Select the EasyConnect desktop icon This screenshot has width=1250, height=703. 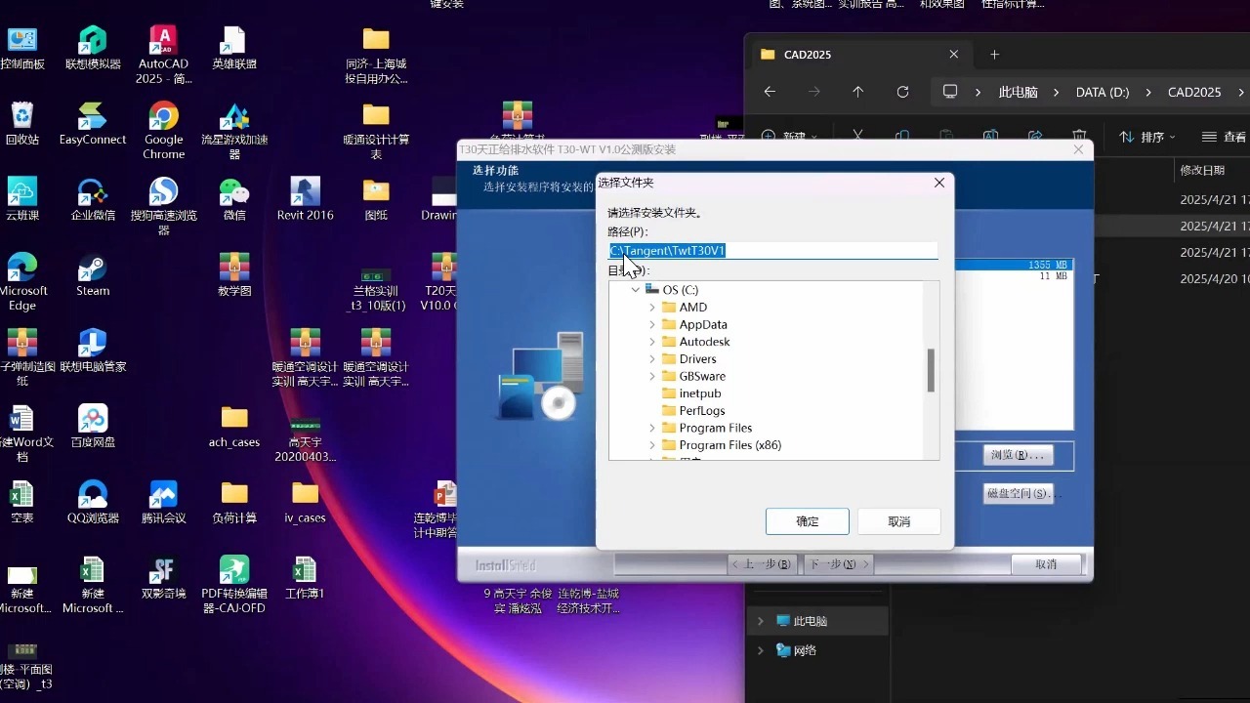coord(93,124)
